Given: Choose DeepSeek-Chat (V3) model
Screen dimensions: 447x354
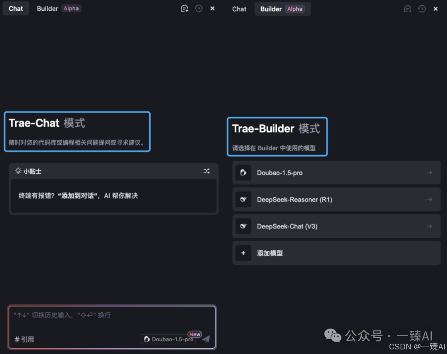Looking at the screenshot, I should [x=336, y=226].
